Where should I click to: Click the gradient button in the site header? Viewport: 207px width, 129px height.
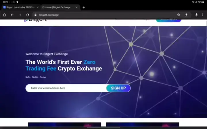(168, 20)
